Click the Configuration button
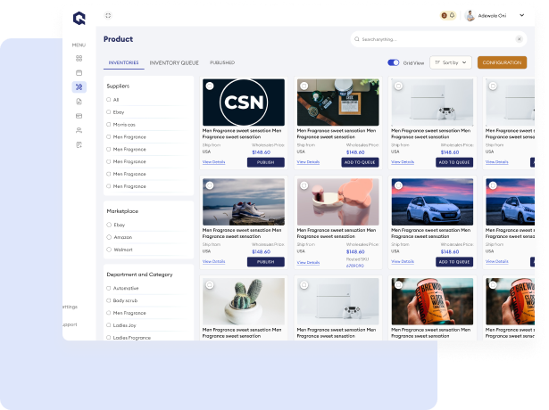The width and height of the screenshot is (549, 410). pos(502,63)
